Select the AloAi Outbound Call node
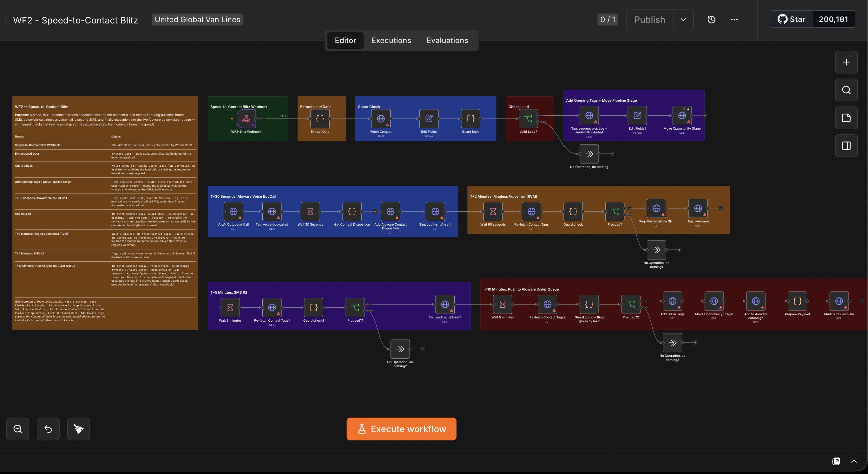 coord(233,212)
